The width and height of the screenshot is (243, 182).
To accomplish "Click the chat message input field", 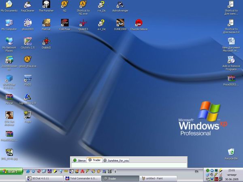I will (x=129, y=165).
